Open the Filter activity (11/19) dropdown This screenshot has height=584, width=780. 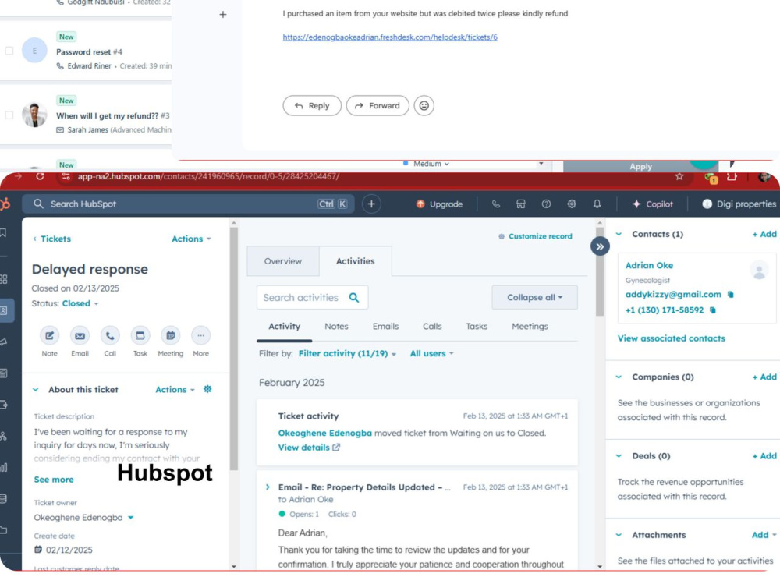pos(347,354)
